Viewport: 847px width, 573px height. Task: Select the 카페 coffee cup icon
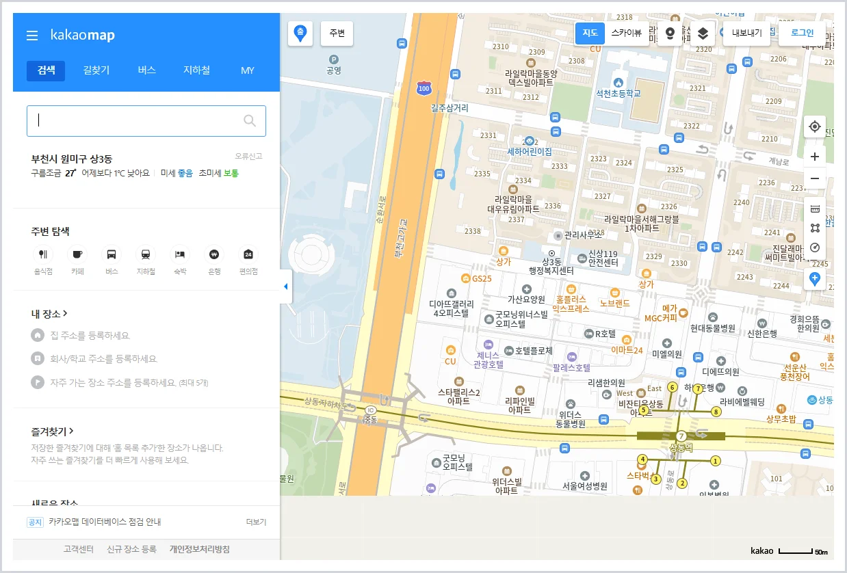click(x=77, y=255)
